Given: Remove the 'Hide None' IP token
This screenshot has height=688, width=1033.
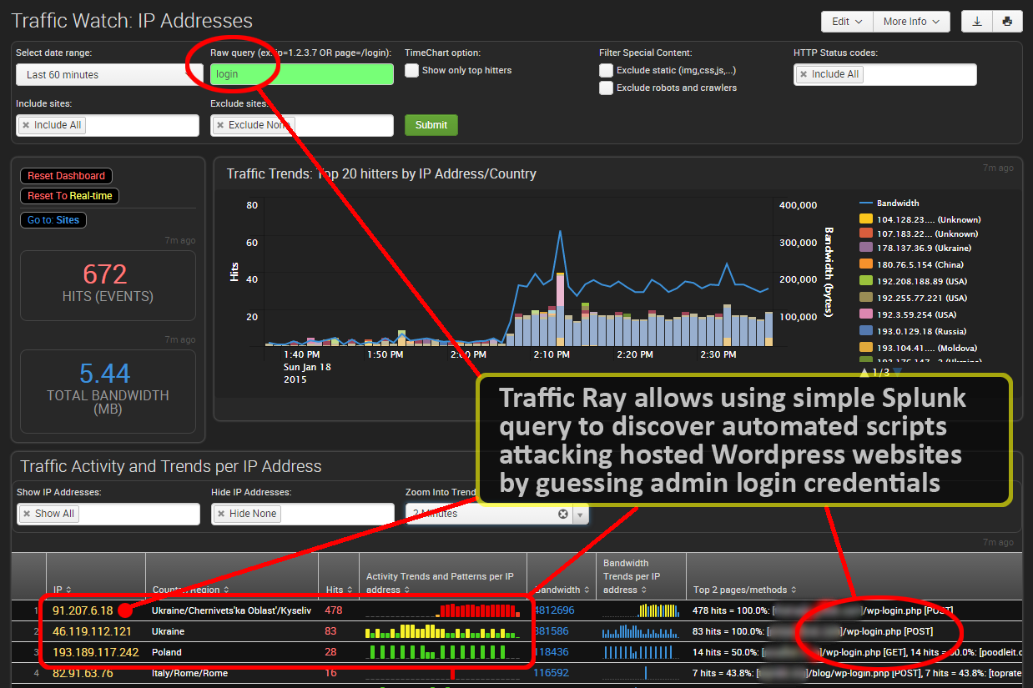Looking at the screenshot, I should (x=221, y=514).
